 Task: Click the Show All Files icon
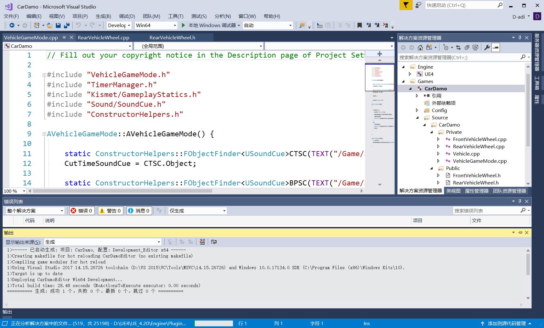(x=475, y=48)
